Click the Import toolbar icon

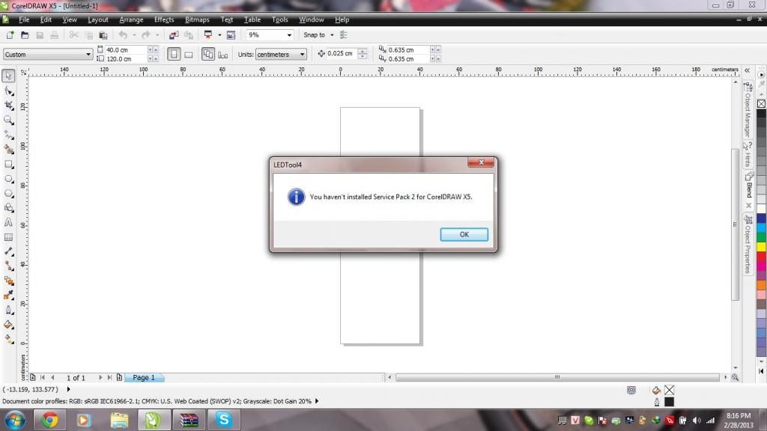pos(174,35)
